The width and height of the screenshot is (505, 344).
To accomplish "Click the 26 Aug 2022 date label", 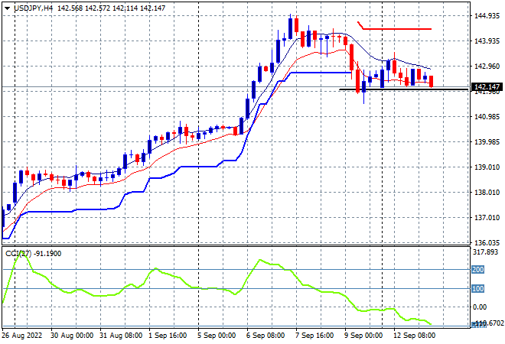I will 22,336.
